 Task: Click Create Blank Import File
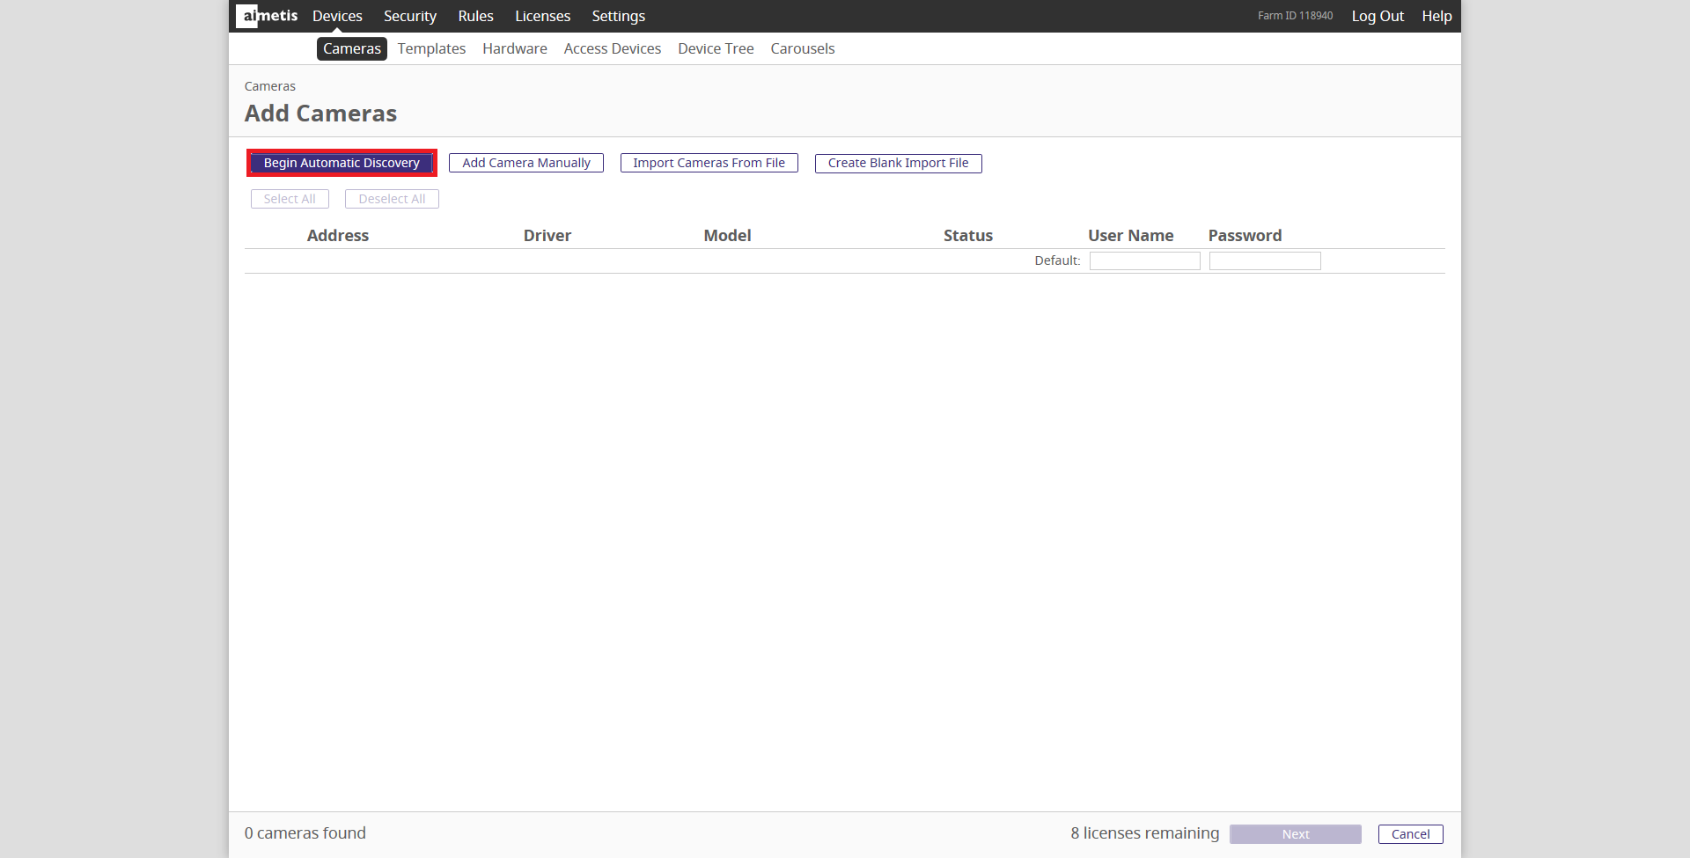point(898,163)
